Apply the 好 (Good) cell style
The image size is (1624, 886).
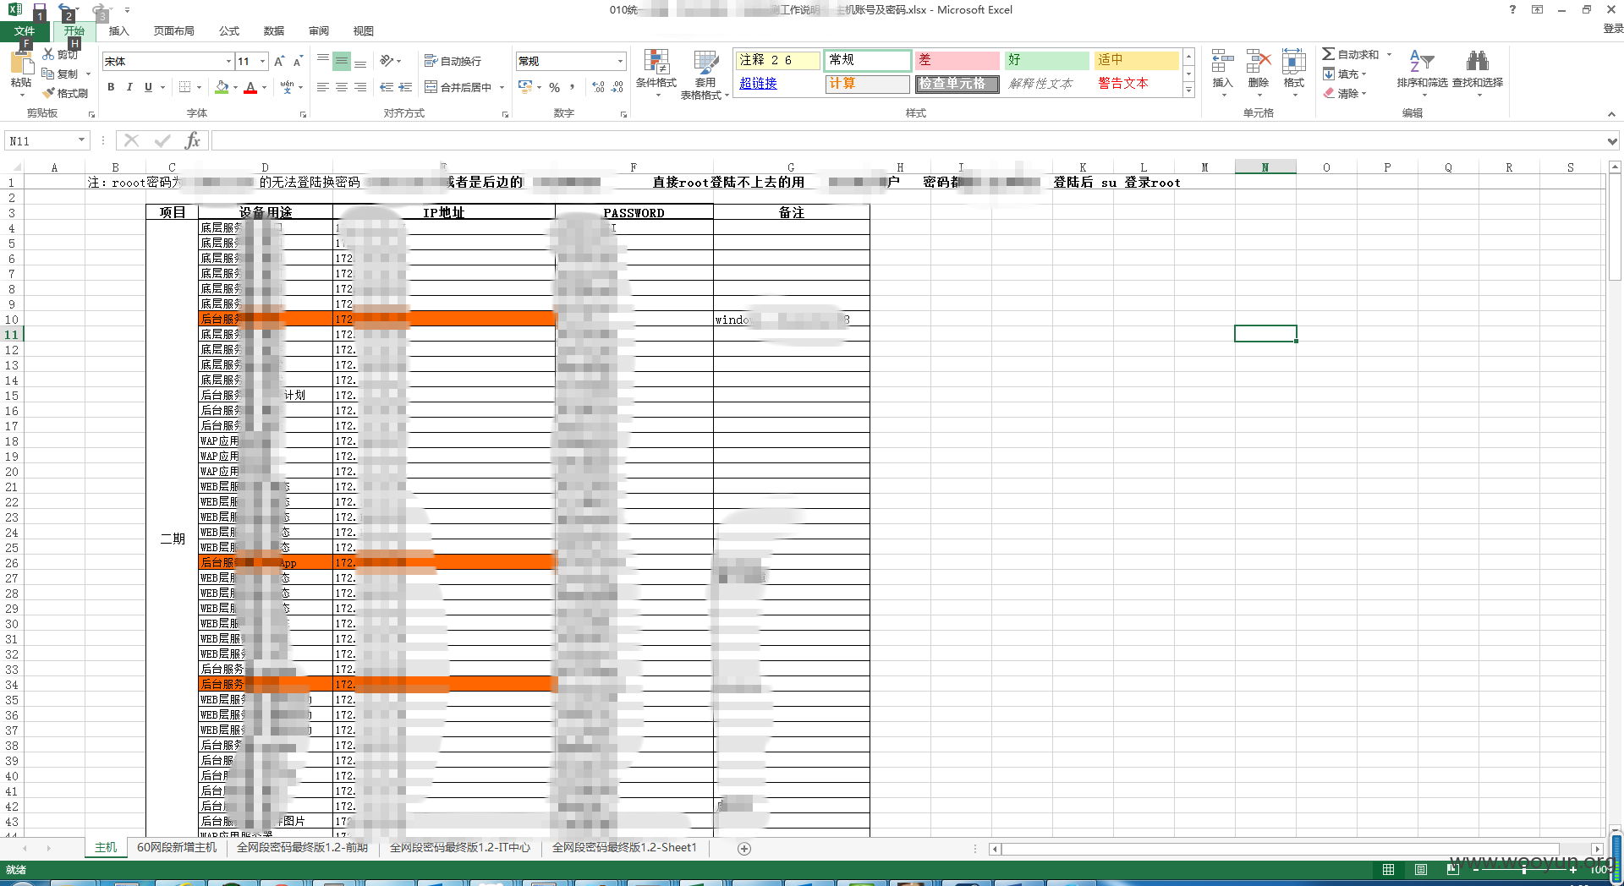coord(1046,60)
